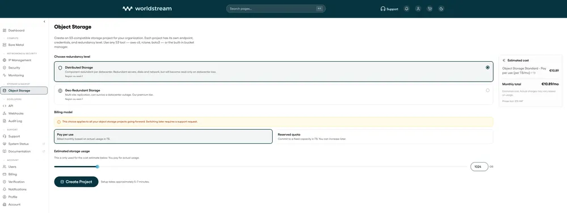
Task: Click the API code brackets icon
Action: [x=5, y=106]
